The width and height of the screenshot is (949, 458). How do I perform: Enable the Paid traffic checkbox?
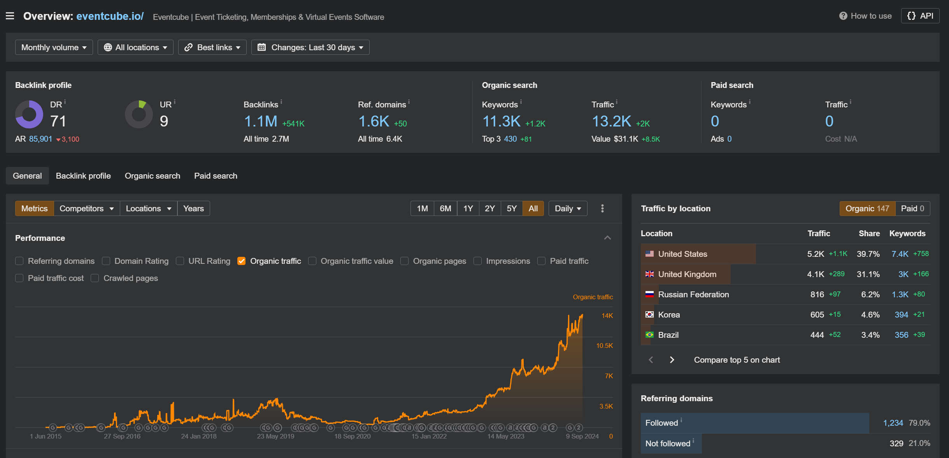[541, 261]
